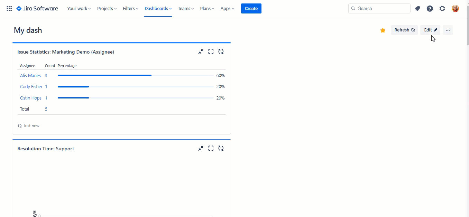Screen dimensions: 469x217
Task: Refresh the Issue Statistics gadget
Action: [x=221, y=51]
